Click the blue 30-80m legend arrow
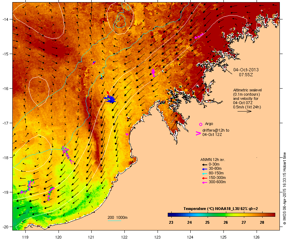Screen dimensions: 289x240 tap(205, 169)
